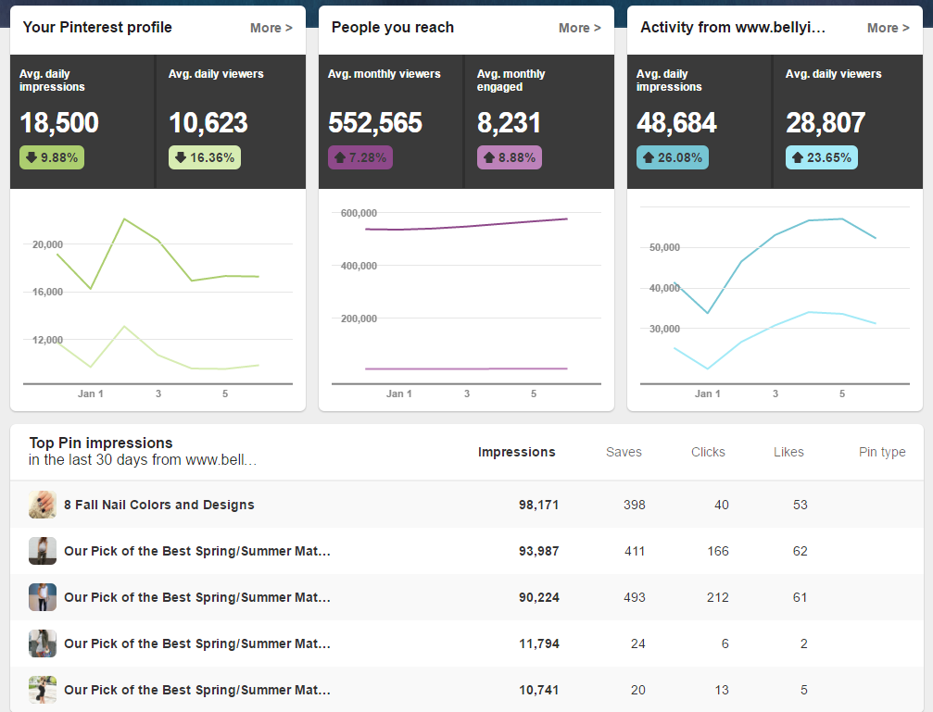The height and width of the screenshot is (712, 933).
Task: Click the pink monthly engaged line
Action: coord(466,368)
